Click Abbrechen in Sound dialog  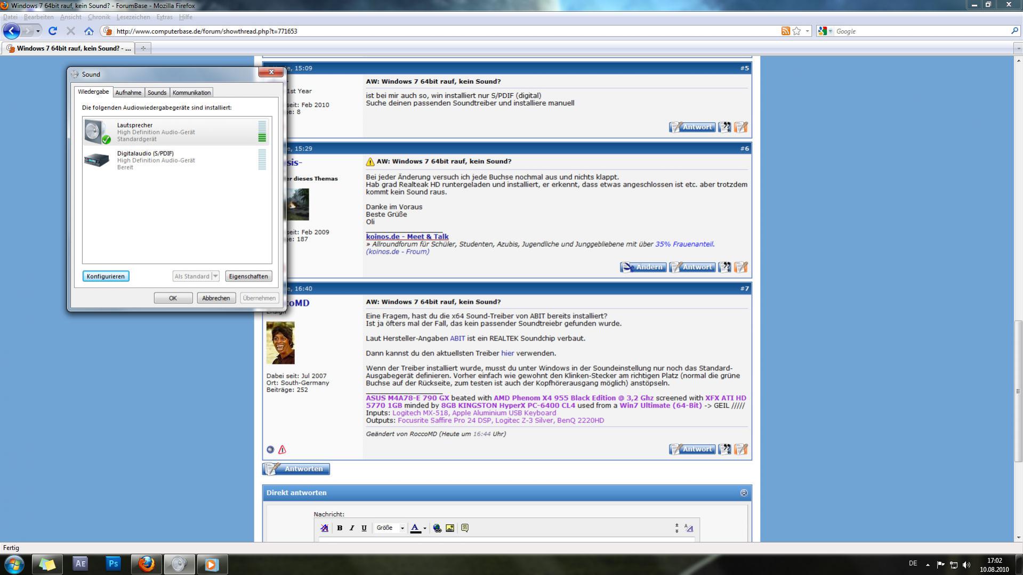click(x=216, y=298)
